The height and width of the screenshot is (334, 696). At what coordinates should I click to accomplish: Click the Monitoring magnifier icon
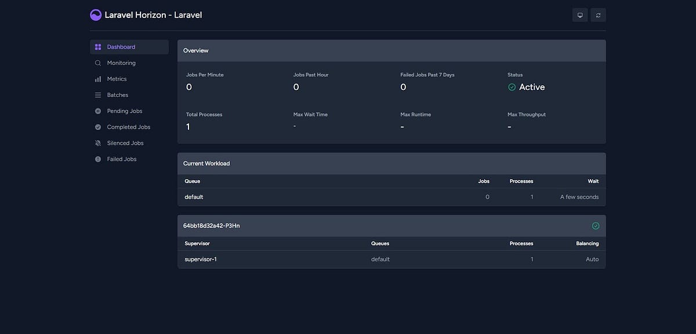[x=97, y=63]
